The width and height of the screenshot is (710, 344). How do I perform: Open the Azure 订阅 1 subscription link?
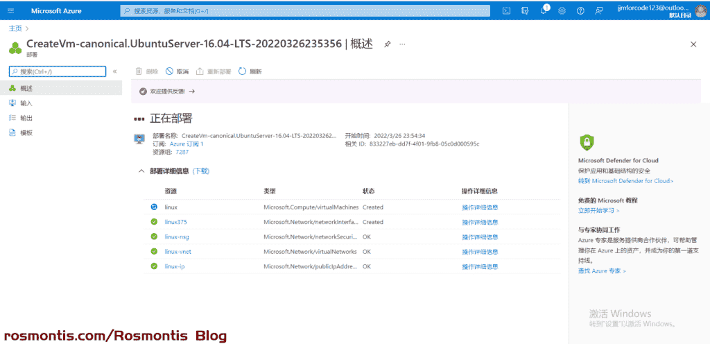[x=187, y=144]
